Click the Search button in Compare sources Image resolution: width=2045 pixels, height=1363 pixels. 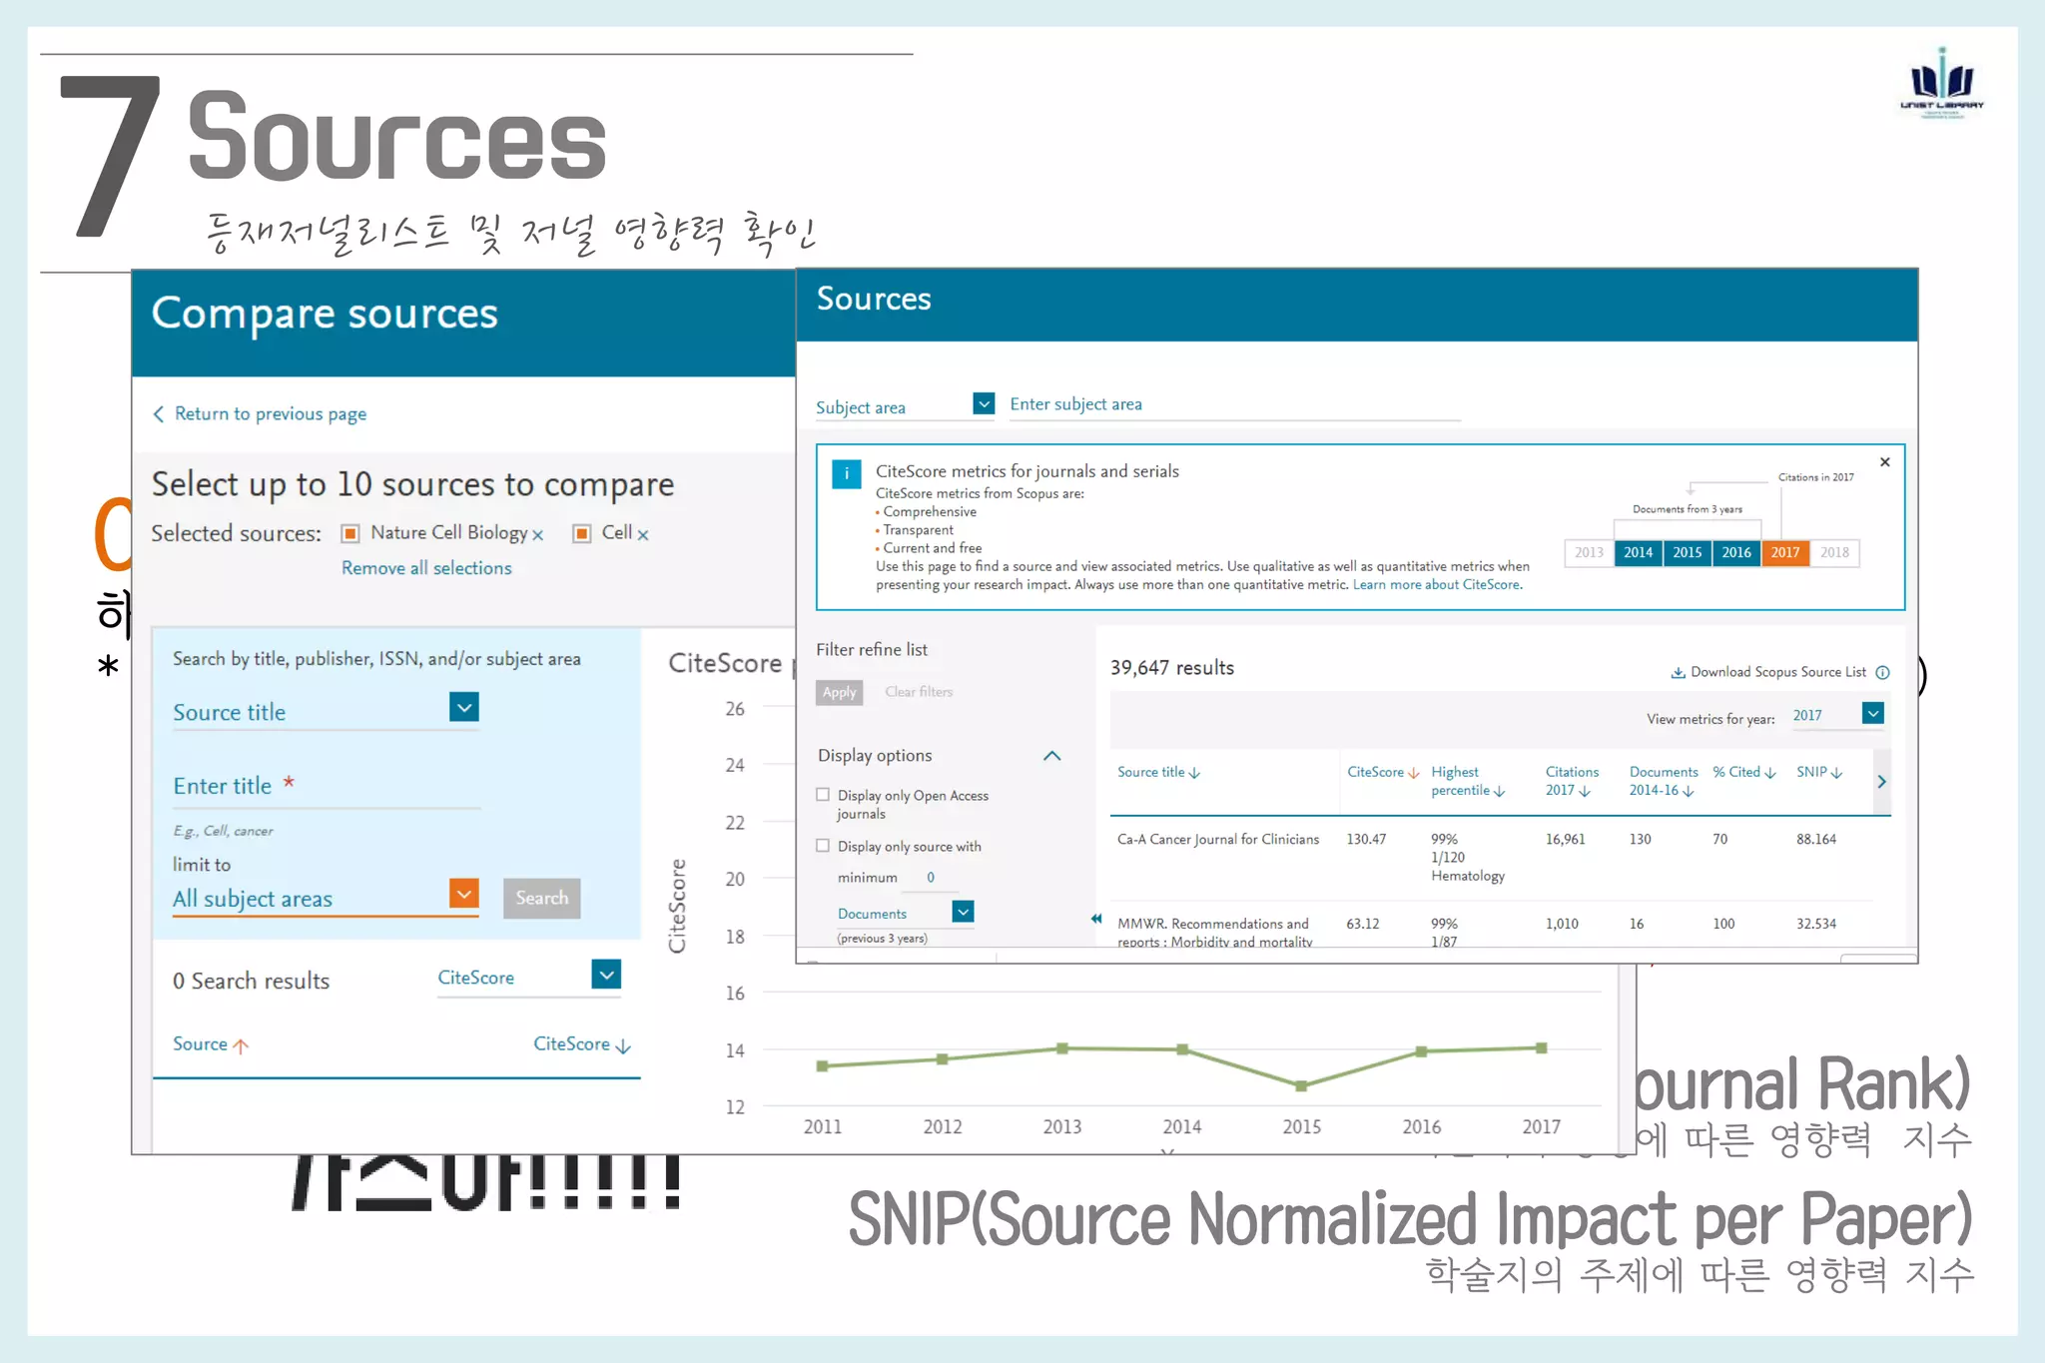(542, 898)
